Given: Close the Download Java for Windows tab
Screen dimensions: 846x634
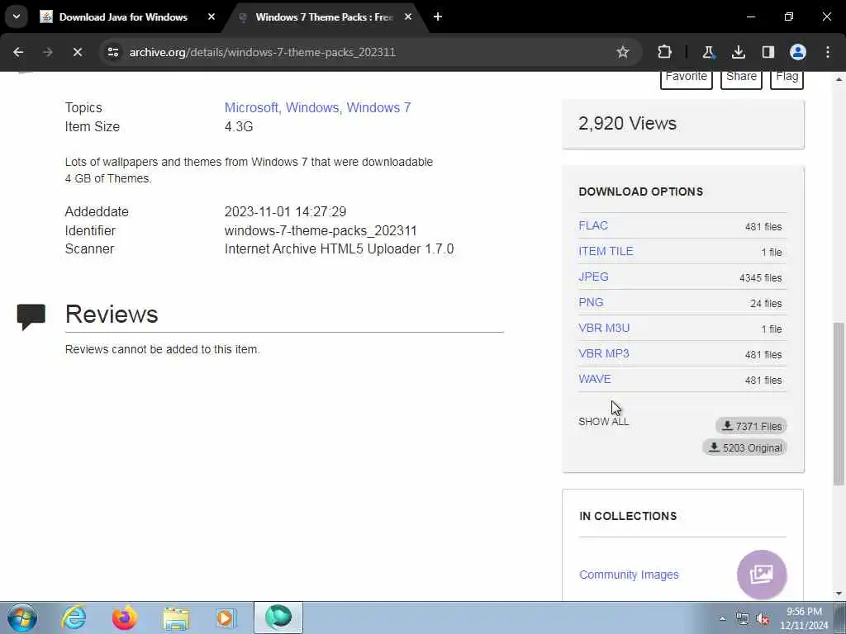Looking at the screenshot, I should point(211,17).
